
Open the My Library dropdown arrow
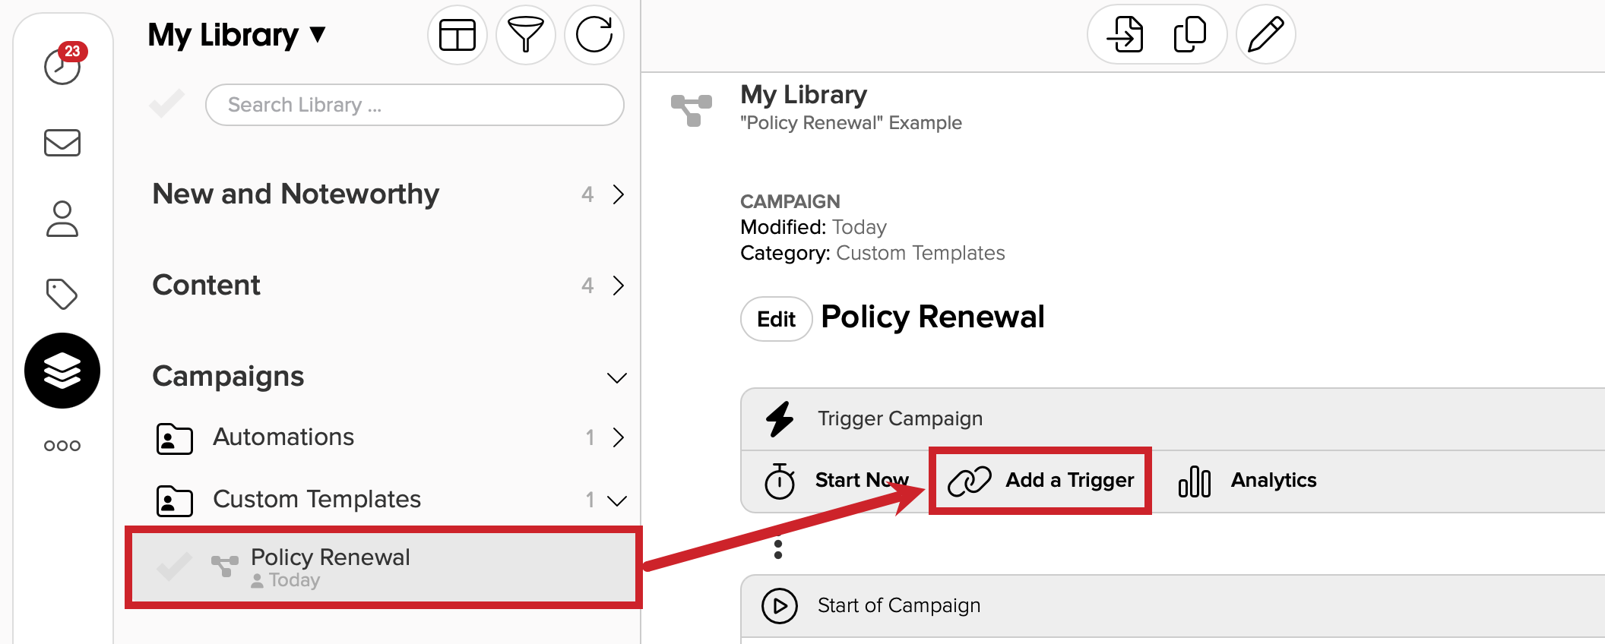(318, 34)
